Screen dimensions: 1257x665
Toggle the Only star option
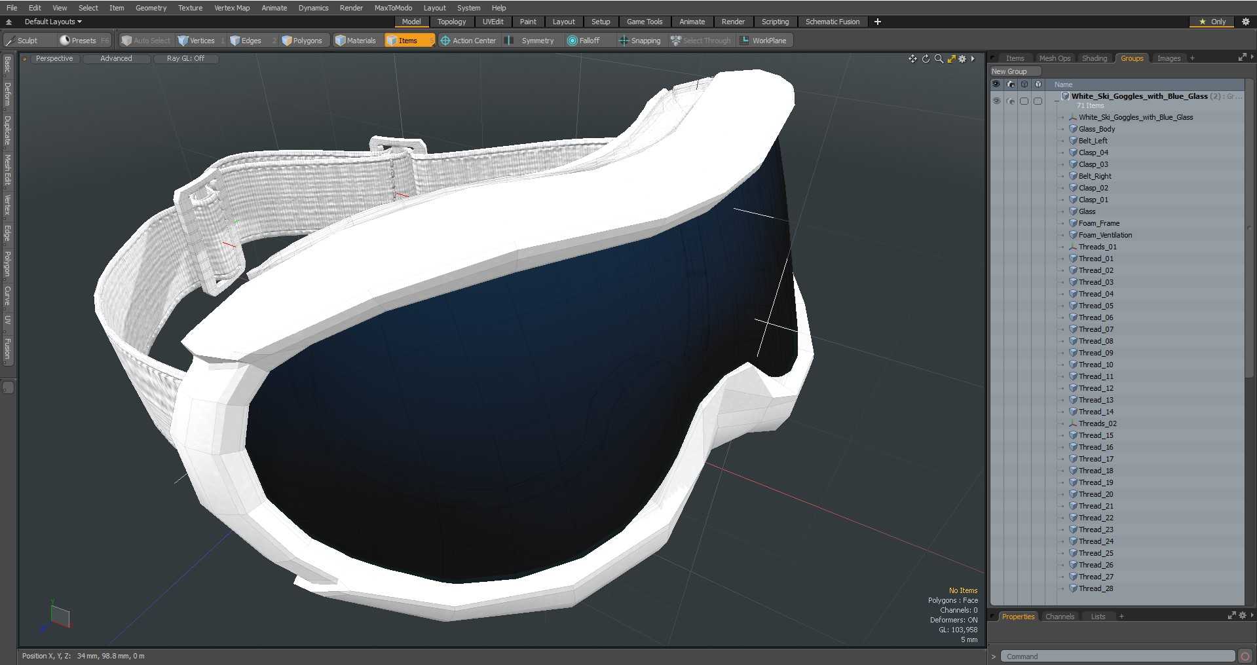1212,22
